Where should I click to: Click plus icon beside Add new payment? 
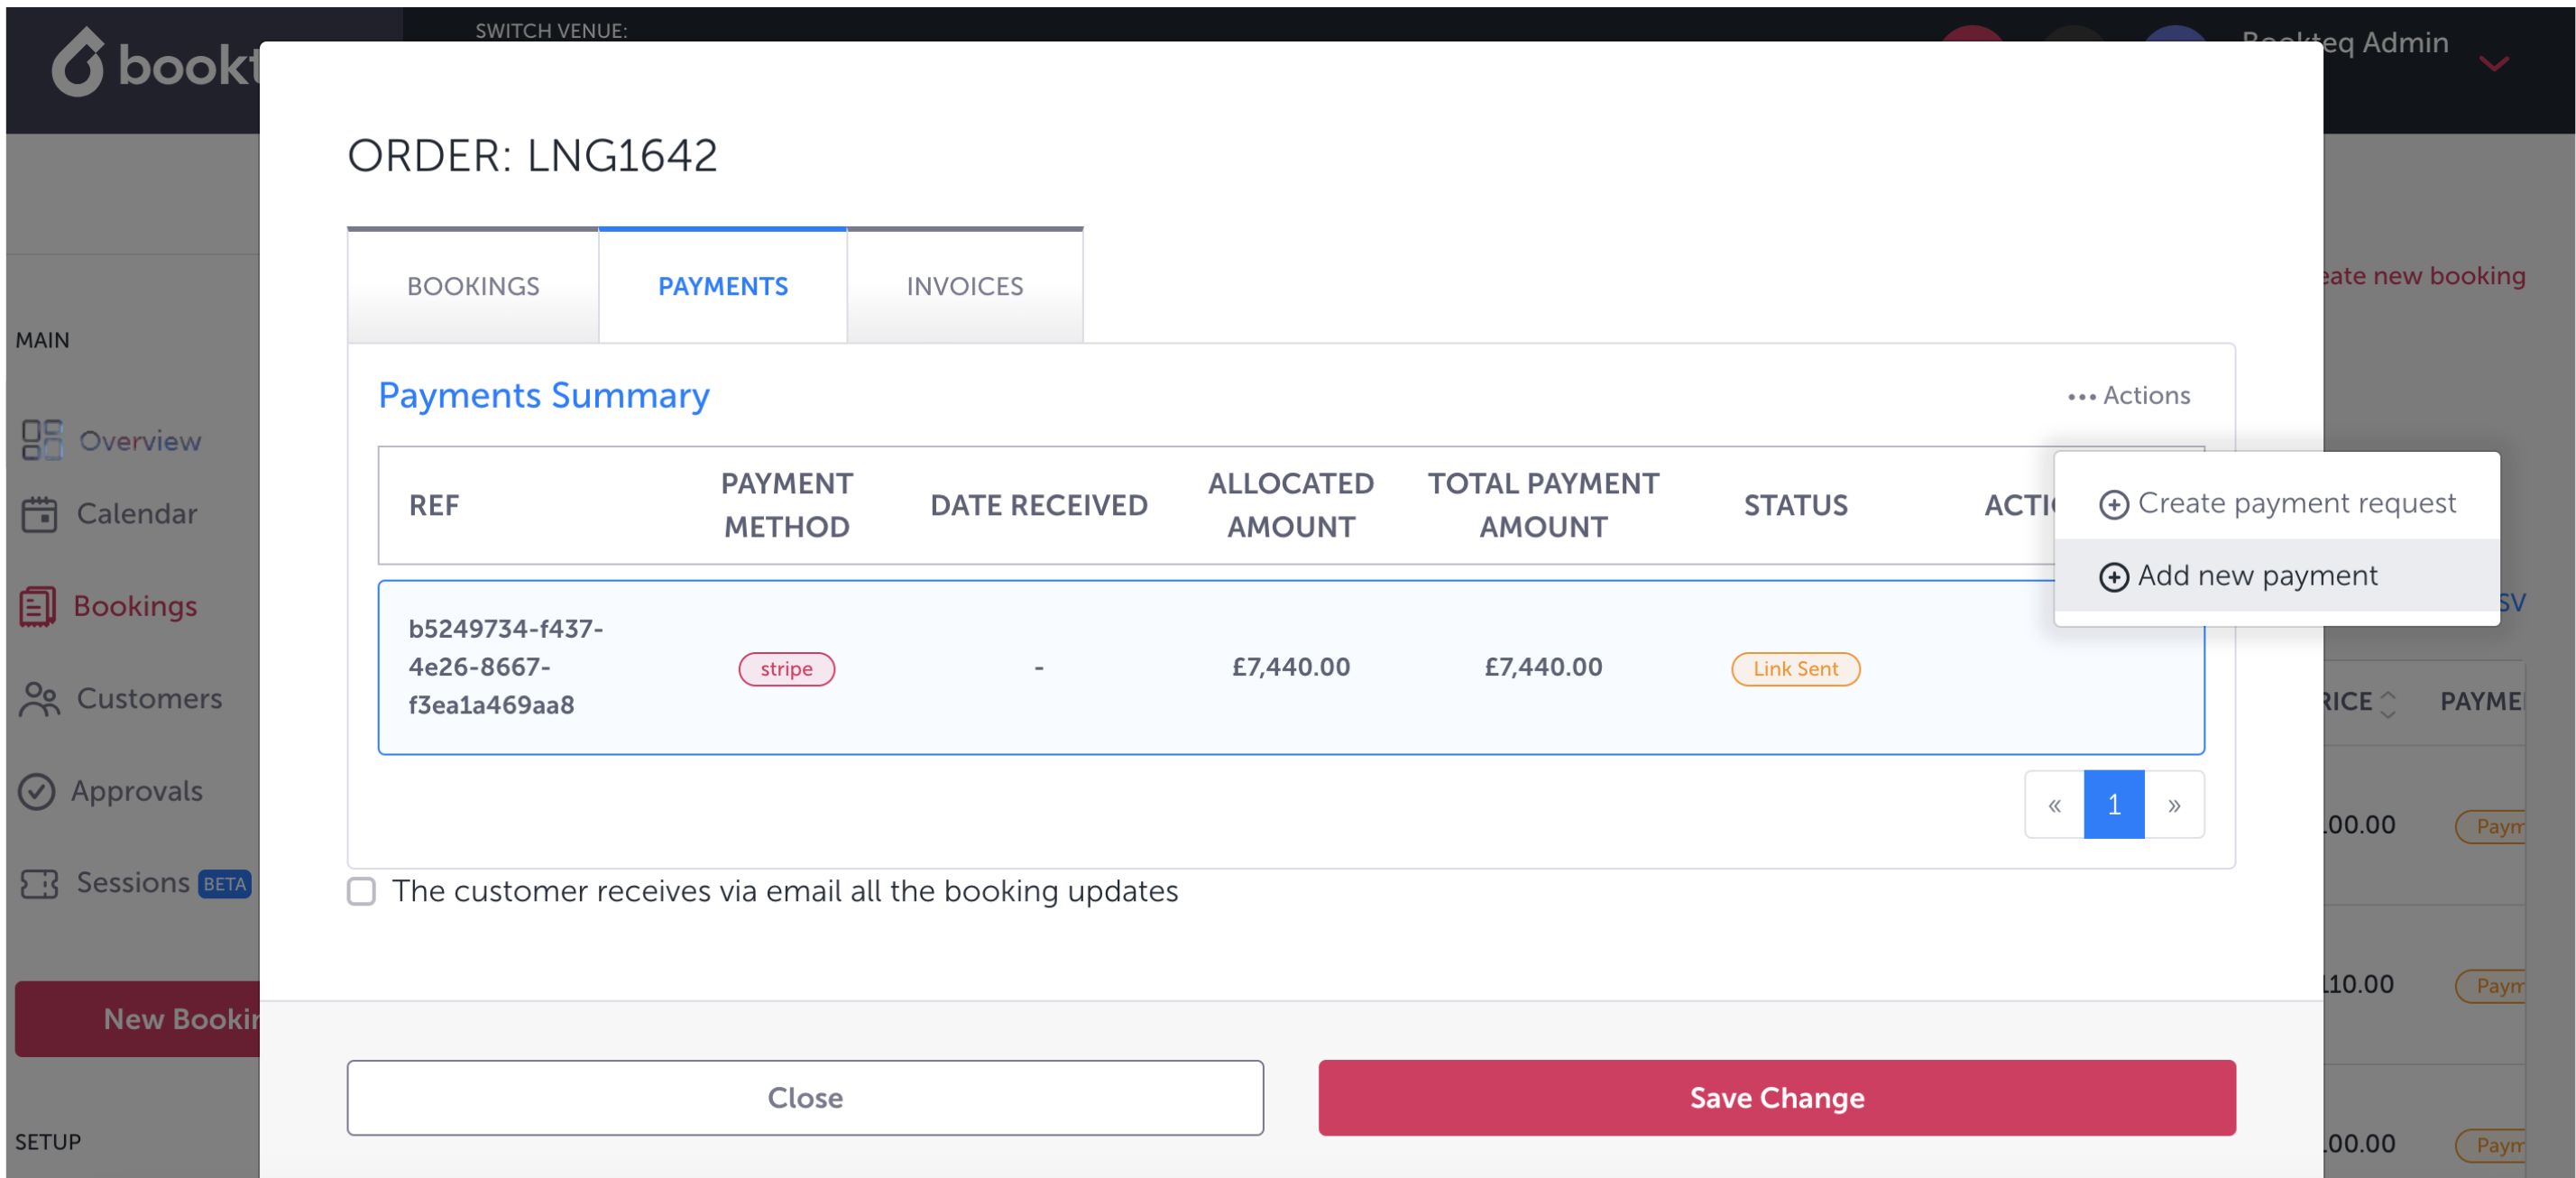(2113, 577)
